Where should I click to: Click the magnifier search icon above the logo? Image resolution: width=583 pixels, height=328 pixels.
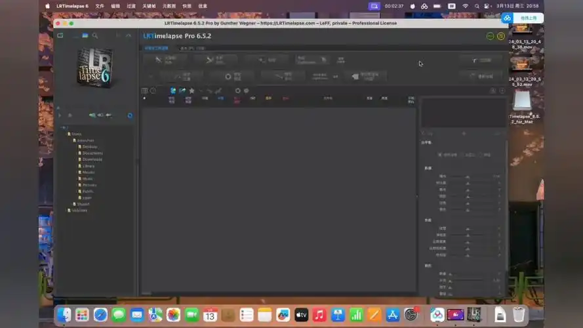[x=95, y=36]
